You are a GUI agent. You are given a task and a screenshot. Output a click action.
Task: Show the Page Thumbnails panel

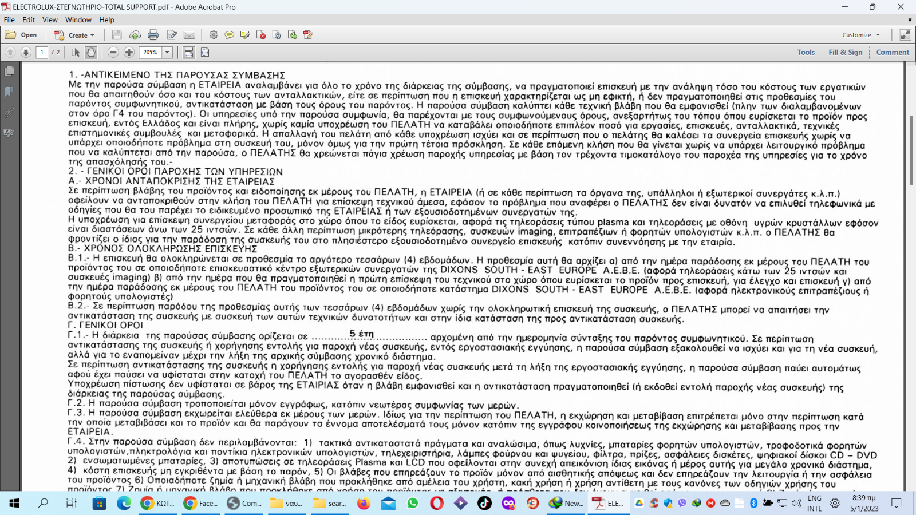coord(9,72)
